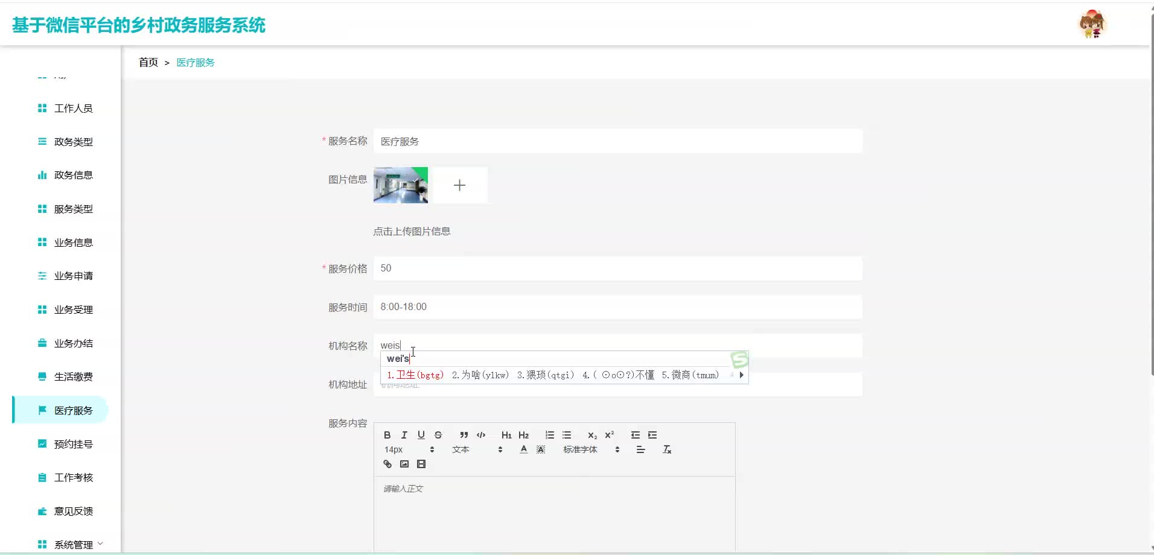
Task: Toggle strikethrough formatting
Action: point(438,435)
